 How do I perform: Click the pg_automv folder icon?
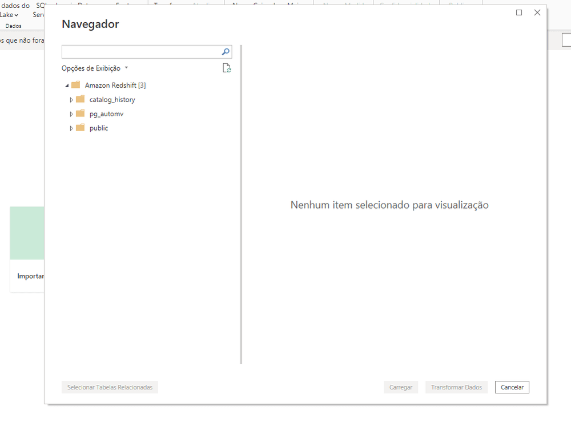(x=81, y=113)
